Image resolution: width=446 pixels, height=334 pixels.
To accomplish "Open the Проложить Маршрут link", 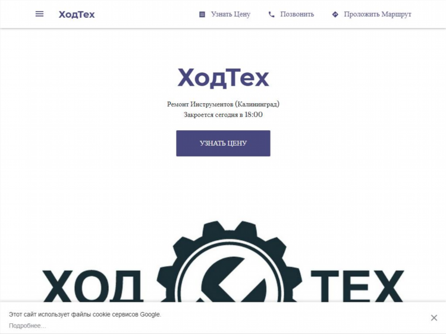I will (378, 14).
